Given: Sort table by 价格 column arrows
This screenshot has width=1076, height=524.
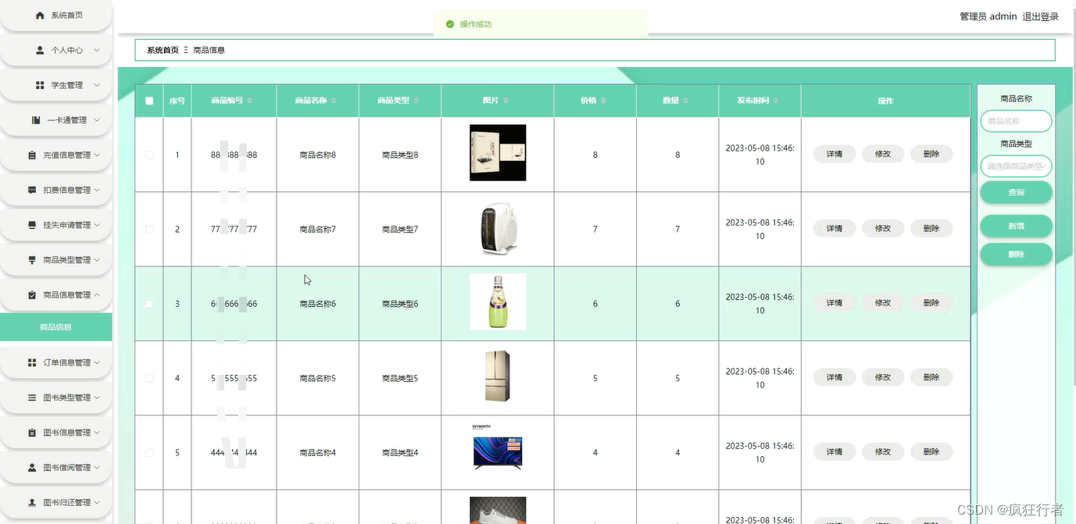Looking at the screenshot, I should (x=603, y=101).
